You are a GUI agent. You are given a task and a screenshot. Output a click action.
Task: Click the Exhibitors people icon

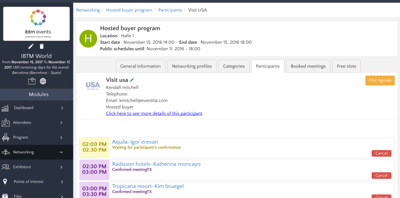coord(6,167)
